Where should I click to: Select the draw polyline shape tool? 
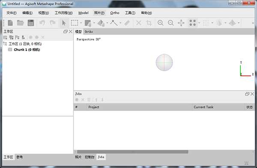[114, 23]
